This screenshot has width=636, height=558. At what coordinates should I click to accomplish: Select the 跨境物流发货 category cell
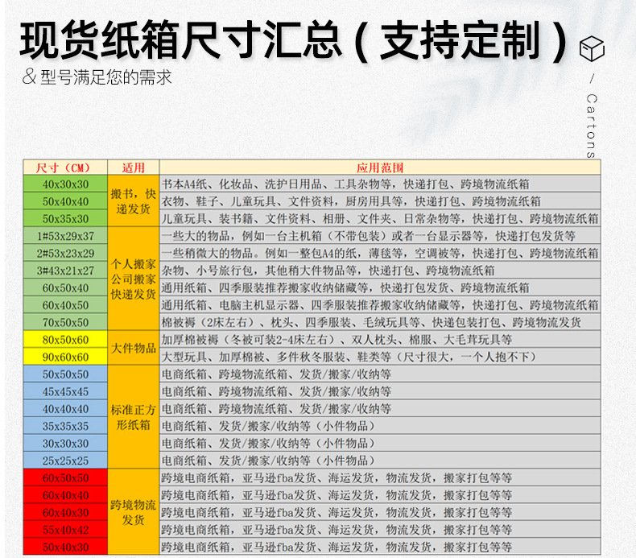click(x=133, y=513)
